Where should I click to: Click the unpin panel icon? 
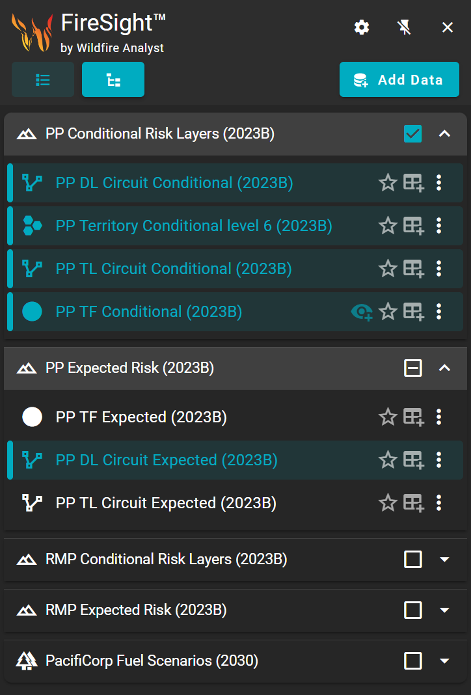[405, 27]
